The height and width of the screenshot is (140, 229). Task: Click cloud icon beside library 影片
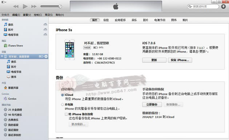45,30
